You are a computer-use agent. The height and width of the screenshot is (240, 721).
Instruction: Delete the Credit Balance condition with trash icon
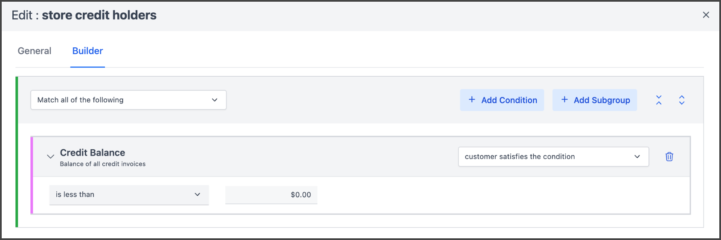(x=669, y=156)
